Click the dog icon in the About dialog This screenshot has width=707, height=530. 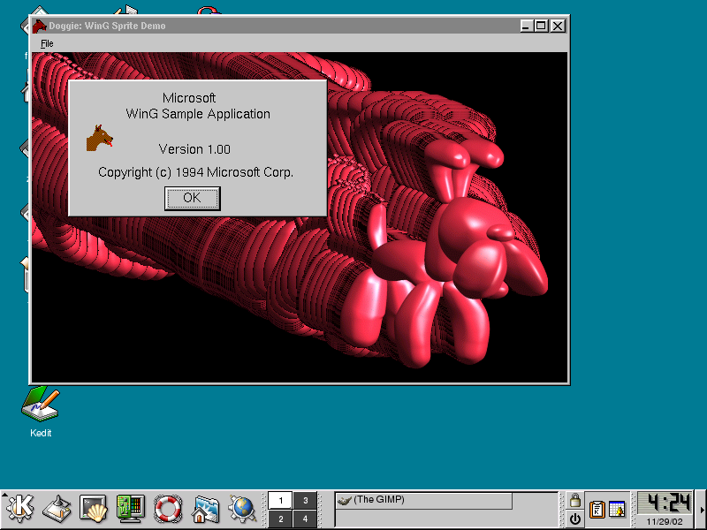[x=99, y=138]
